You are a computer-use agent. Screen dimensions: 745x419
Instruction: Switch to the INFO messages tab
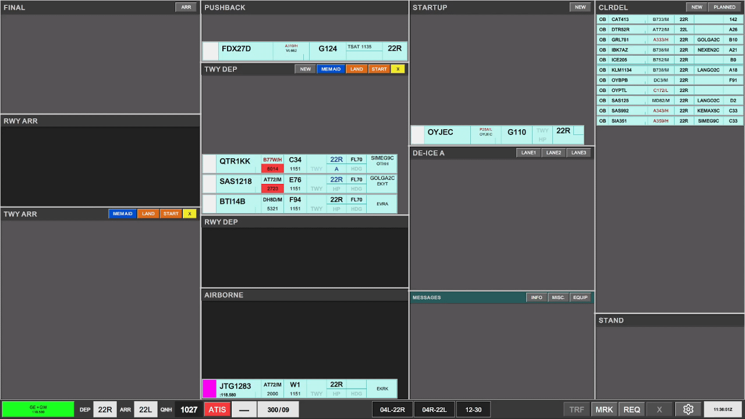[537, 297]
